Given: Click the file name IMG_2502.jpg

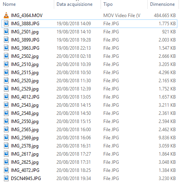Looking at the screenshot, I should click(25, 56).
